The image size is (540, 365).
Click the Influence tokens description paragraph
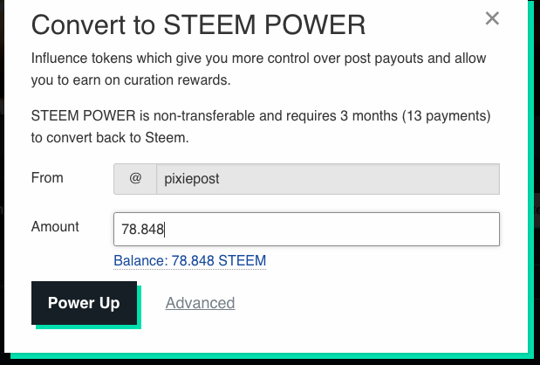click(x=258, y=69)
